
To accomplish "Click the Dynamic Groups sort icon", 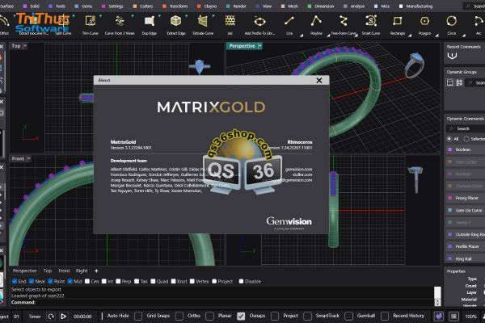I will [x=459, y=82].
